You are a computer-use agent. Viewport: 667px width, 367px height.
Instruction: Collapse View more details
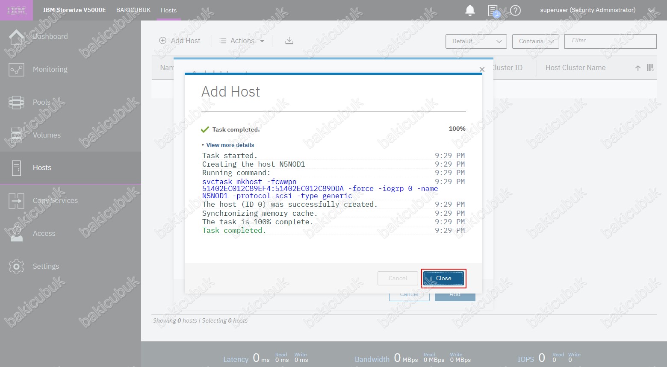228,145
